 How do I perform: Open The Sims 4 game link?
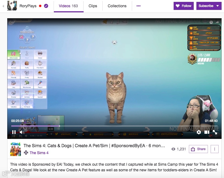click(39, 153)
